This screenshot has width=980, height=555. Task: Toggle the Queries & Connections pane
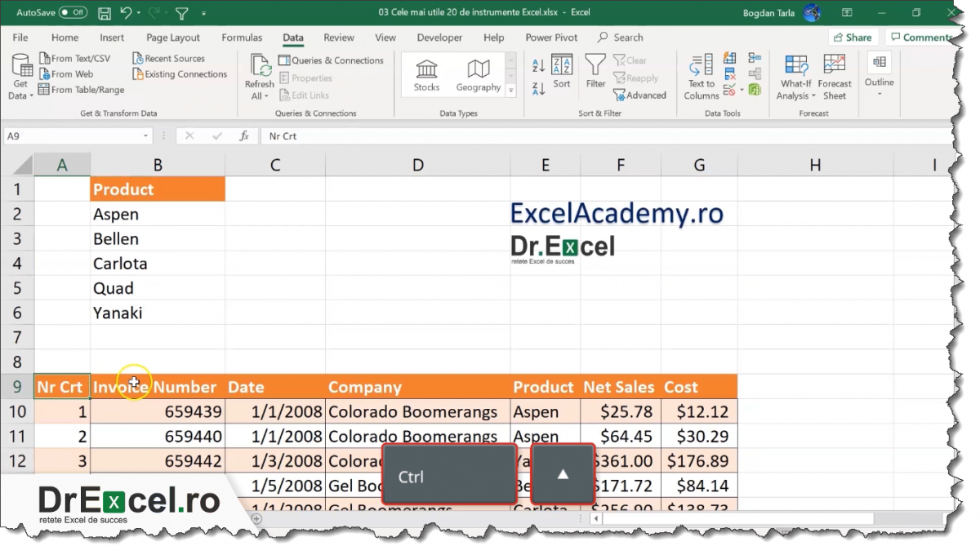click(332, 60)
